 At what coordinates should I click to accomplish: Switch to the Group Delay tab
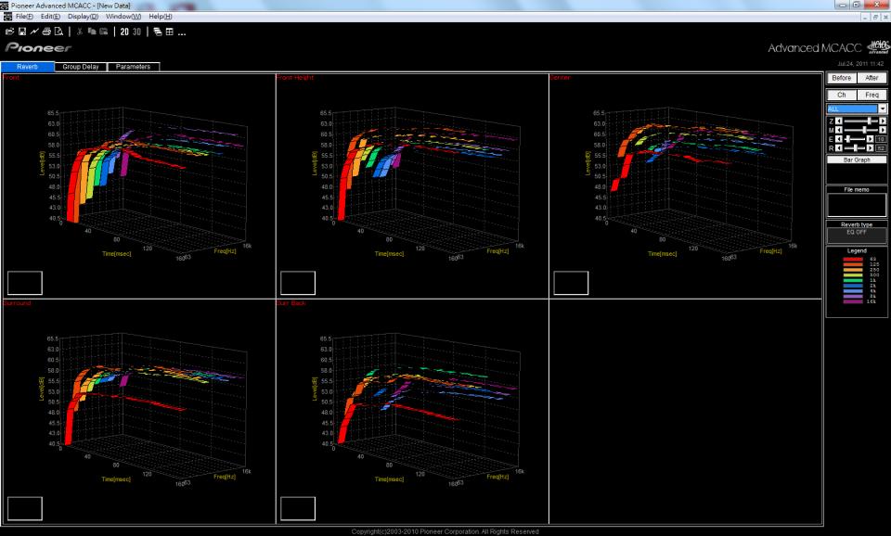[81, 67]
